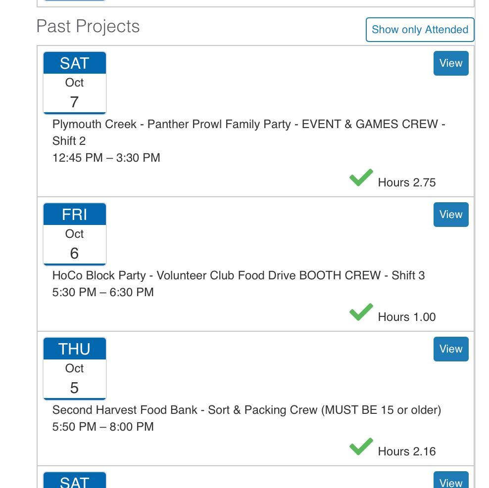Click the 5:30 PM – 6:30 PM time

[103, 292]
